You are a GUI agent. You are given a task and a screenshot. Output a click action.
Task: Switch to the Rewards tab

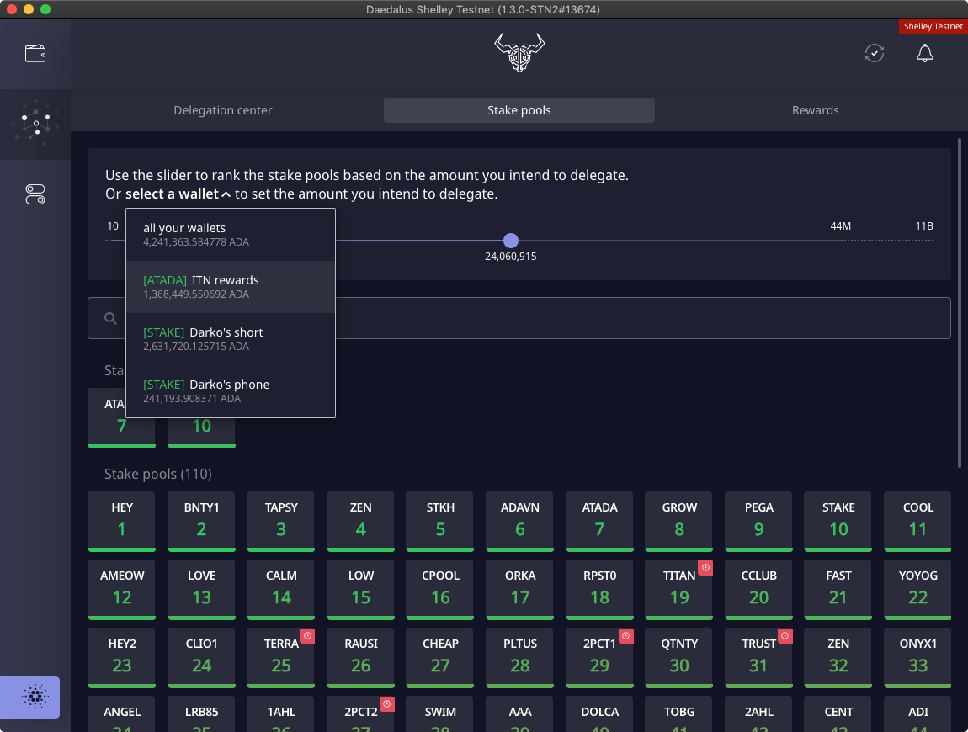pos(815,110)
